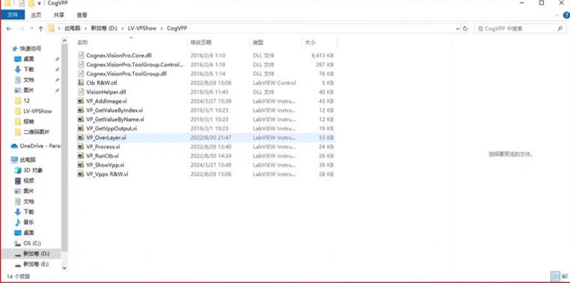Open pinned 桌面 under quick access
This screenshot has width=570, height=283.
point(25,59)
